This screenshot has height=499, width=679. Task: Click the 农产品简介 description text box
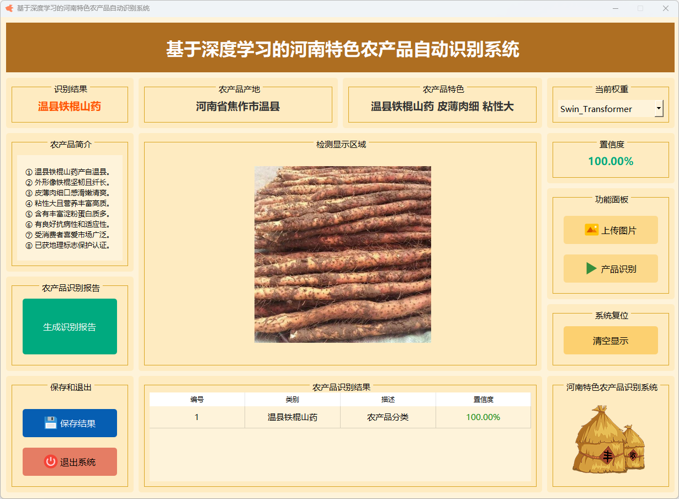(70, 208)
